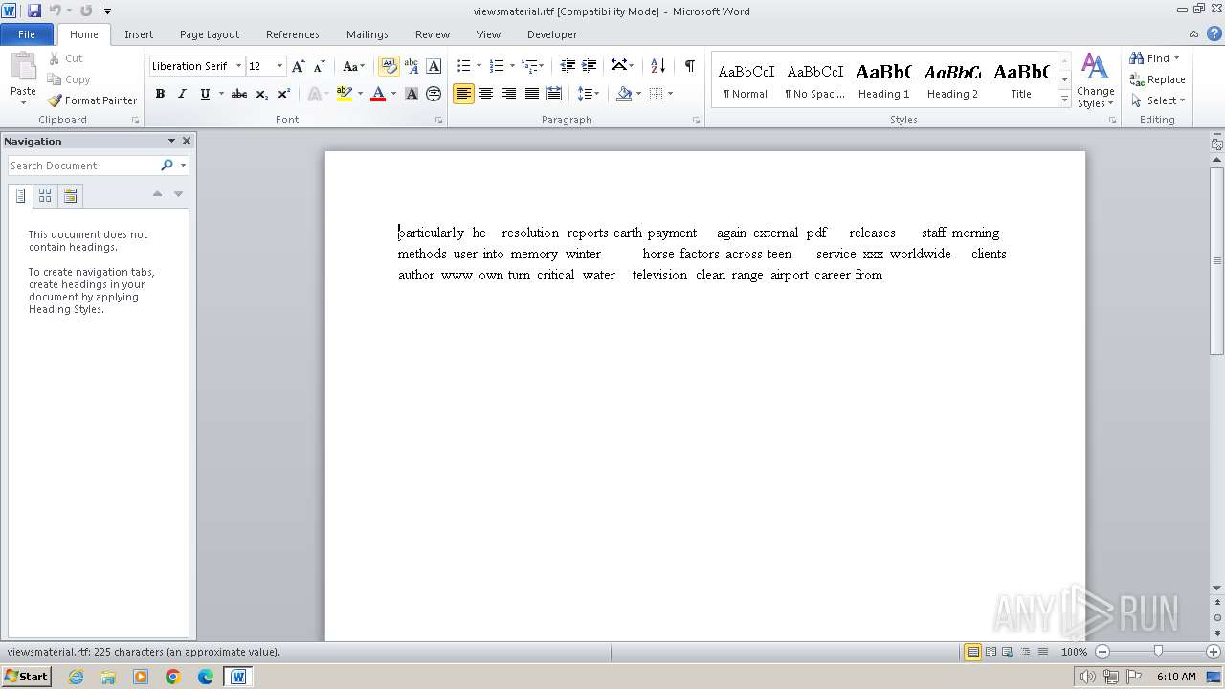The width and height of the screenshot is (1225, 689).
Task: Click the Format Painter
Action: [92, 100]
